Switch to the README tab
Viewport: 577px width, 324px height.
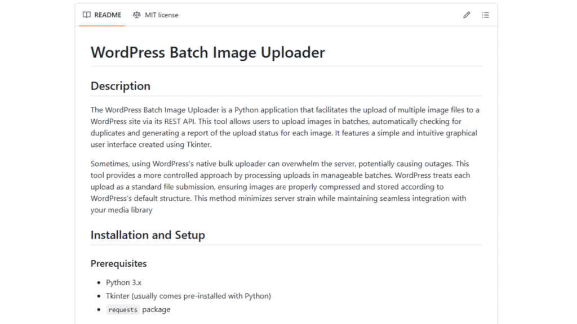pos(102,15)
